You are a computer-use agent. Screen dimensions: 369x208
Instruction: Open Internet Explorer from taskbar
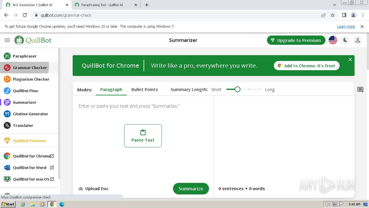23,204
